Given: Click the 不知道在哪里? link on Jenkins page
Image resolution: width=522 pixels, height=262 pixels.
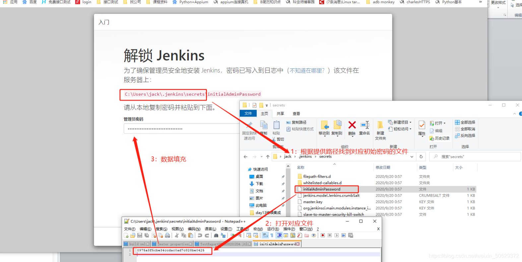Looking at the screenshot, I should [x=307, y=71].
